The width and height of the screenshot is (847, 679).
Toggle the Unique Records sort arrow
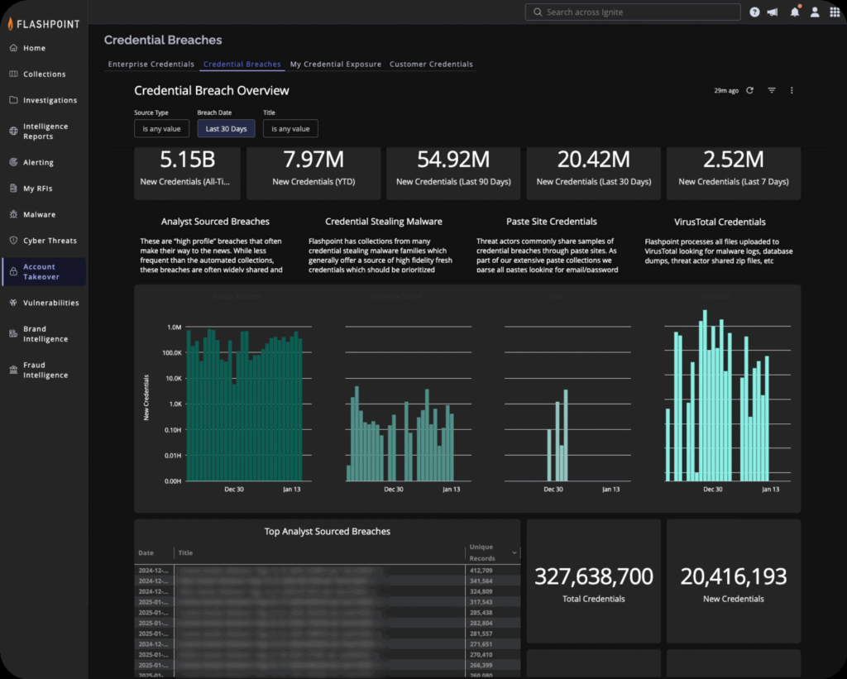514,552
